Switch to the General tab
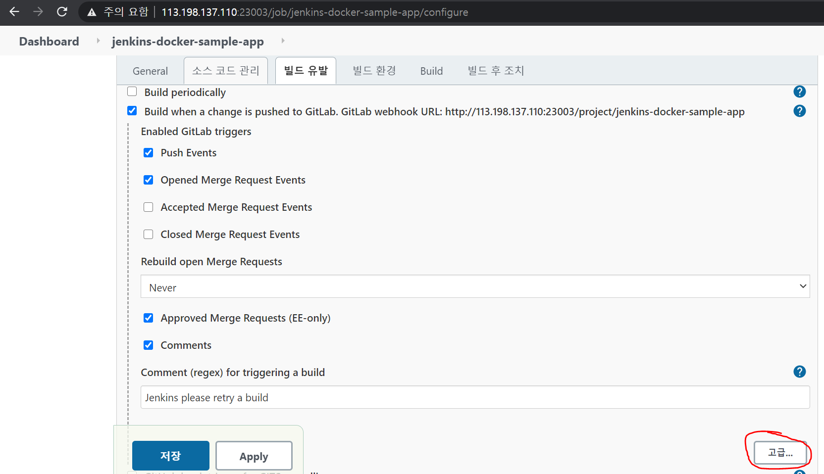 pos(150,71)
